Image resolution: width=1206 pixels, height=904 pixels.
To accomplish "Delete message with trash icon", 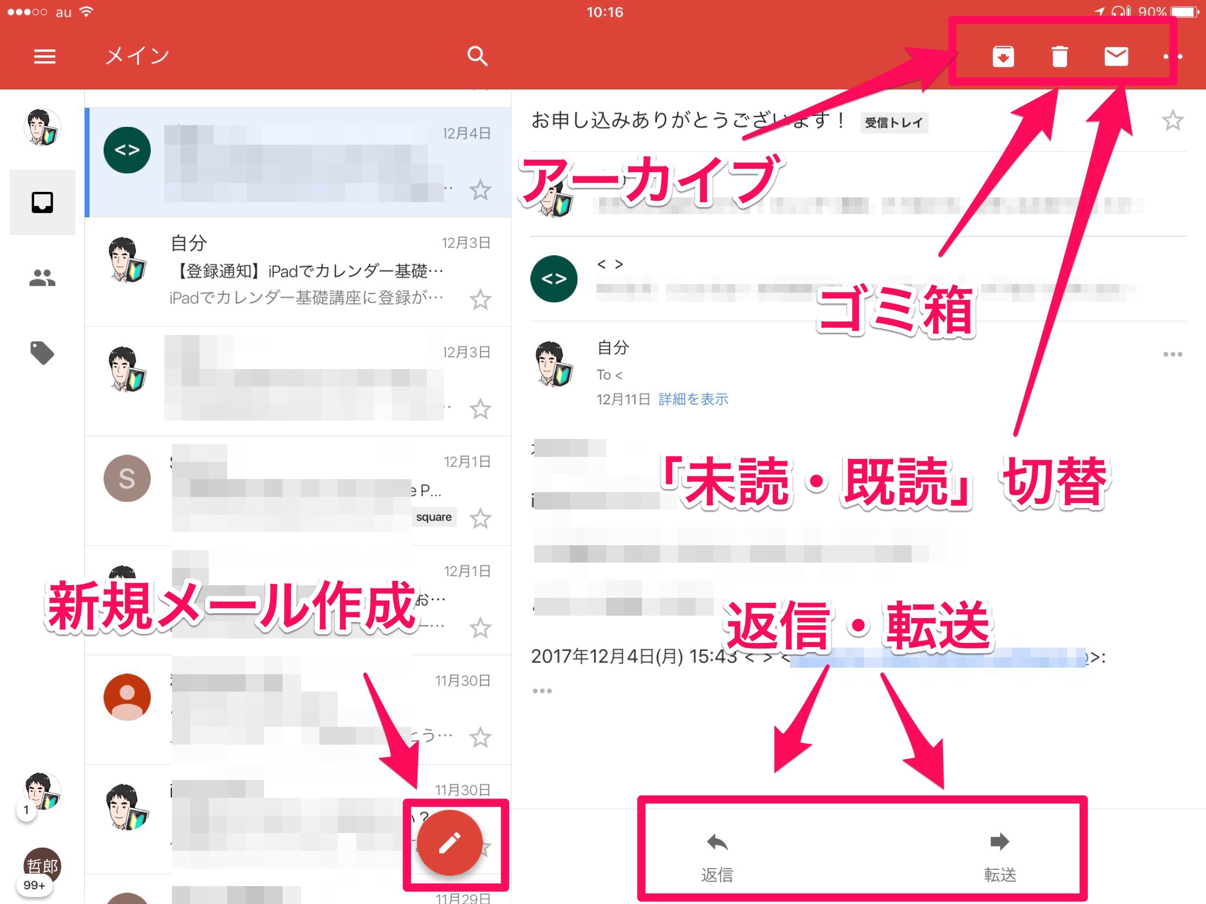I will pyautogui.click(x=1059, y=57).
